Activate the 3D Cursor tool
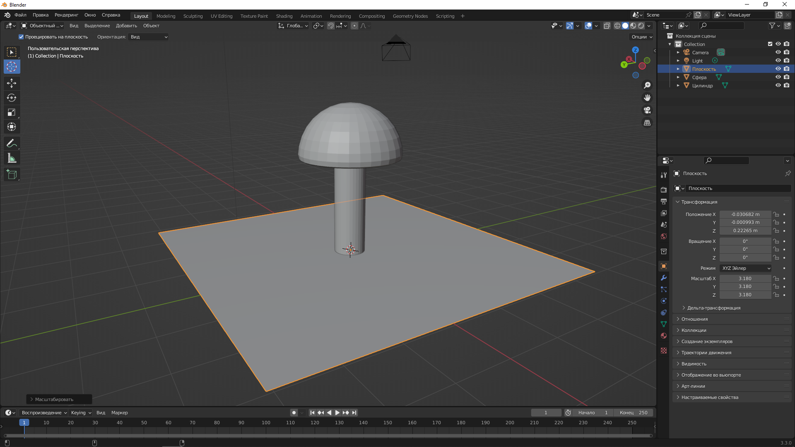Viewport: 795px width, 447px height. [x=12, y=67]
